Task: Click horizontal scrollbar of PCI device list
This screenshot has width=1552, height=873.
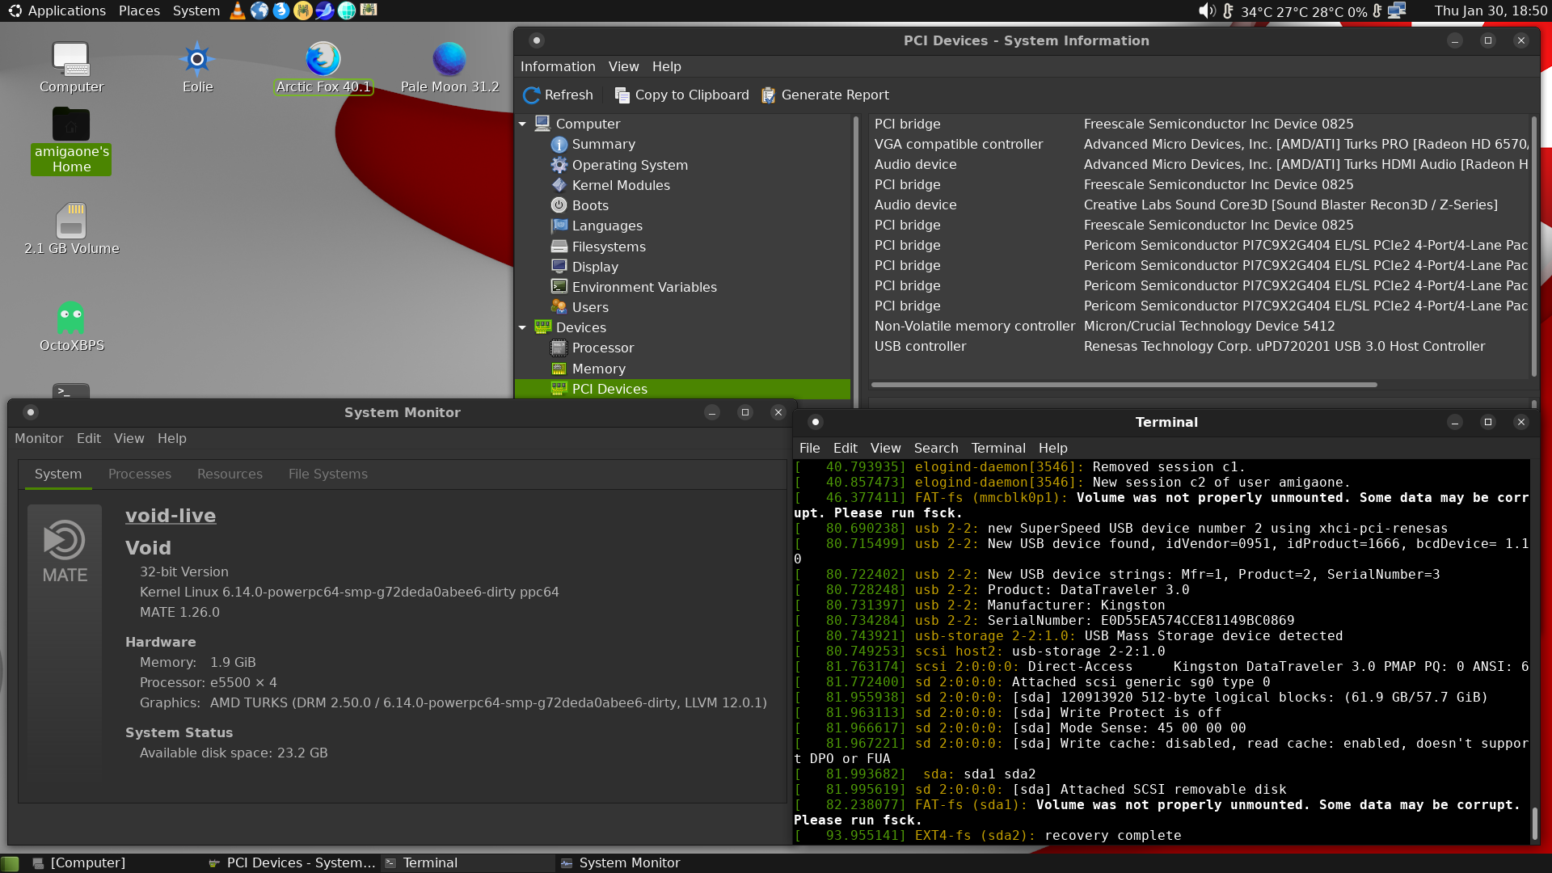Action: (1124, 385)
